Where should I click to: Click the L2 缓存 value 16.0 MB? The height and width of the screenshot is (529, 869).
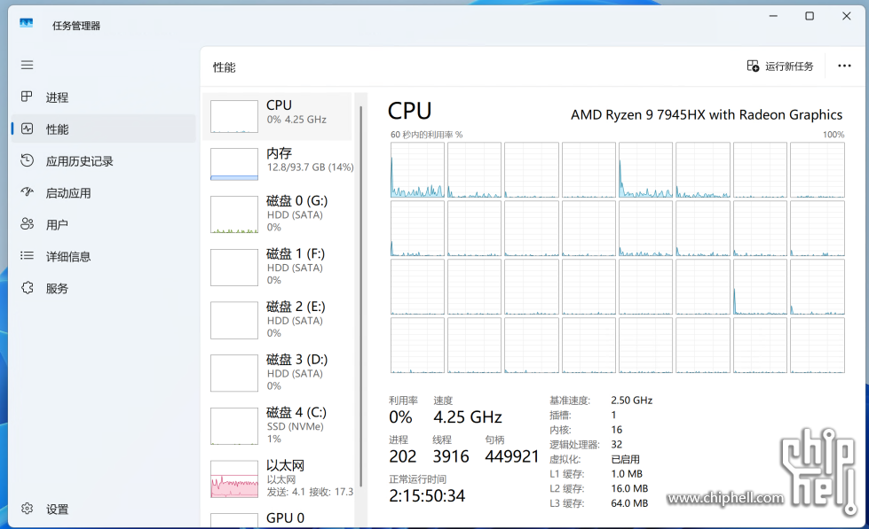[x=629, y=488]
